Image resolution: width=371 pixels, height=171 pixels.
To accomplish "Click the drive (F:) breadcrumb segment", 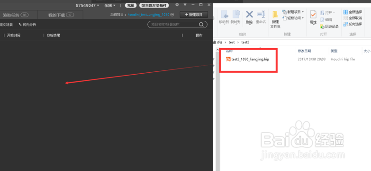I will [217, 43].
